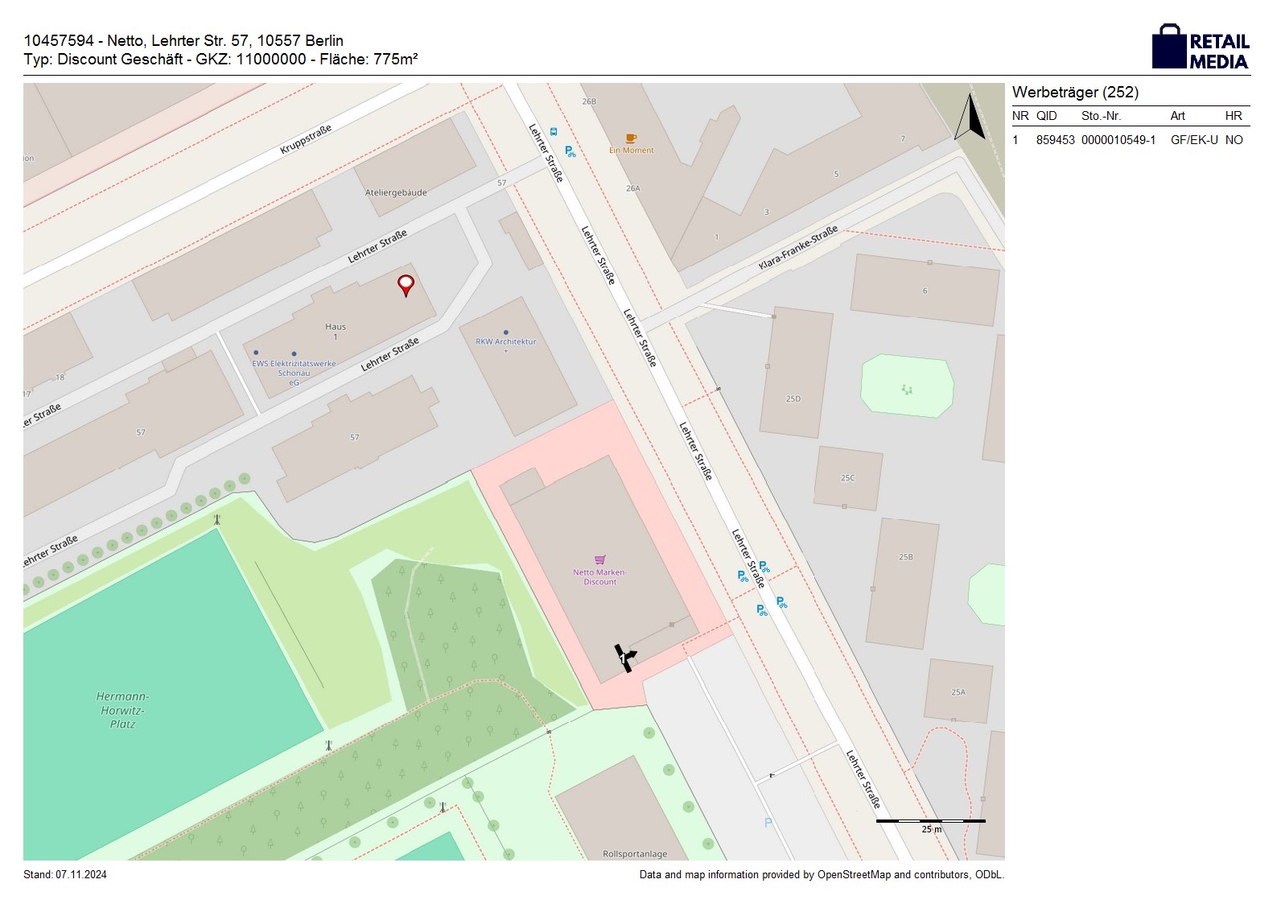The image size is (1277, 904).
Task: Click the red location pin marker
Action: coord(406,285)
